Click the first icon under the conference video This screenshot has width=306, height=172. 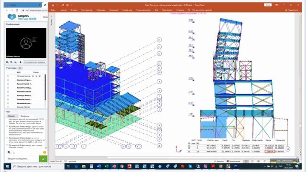coord(7,62)
